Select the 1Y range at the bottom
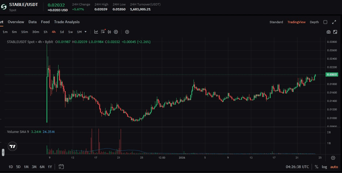 [x=49, y=166]
